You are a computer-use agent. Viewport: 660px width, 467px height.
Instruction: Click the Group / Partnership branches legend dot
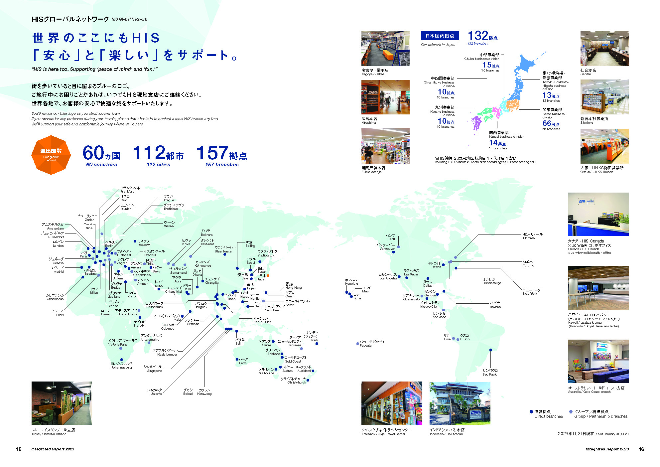(571, 411)
